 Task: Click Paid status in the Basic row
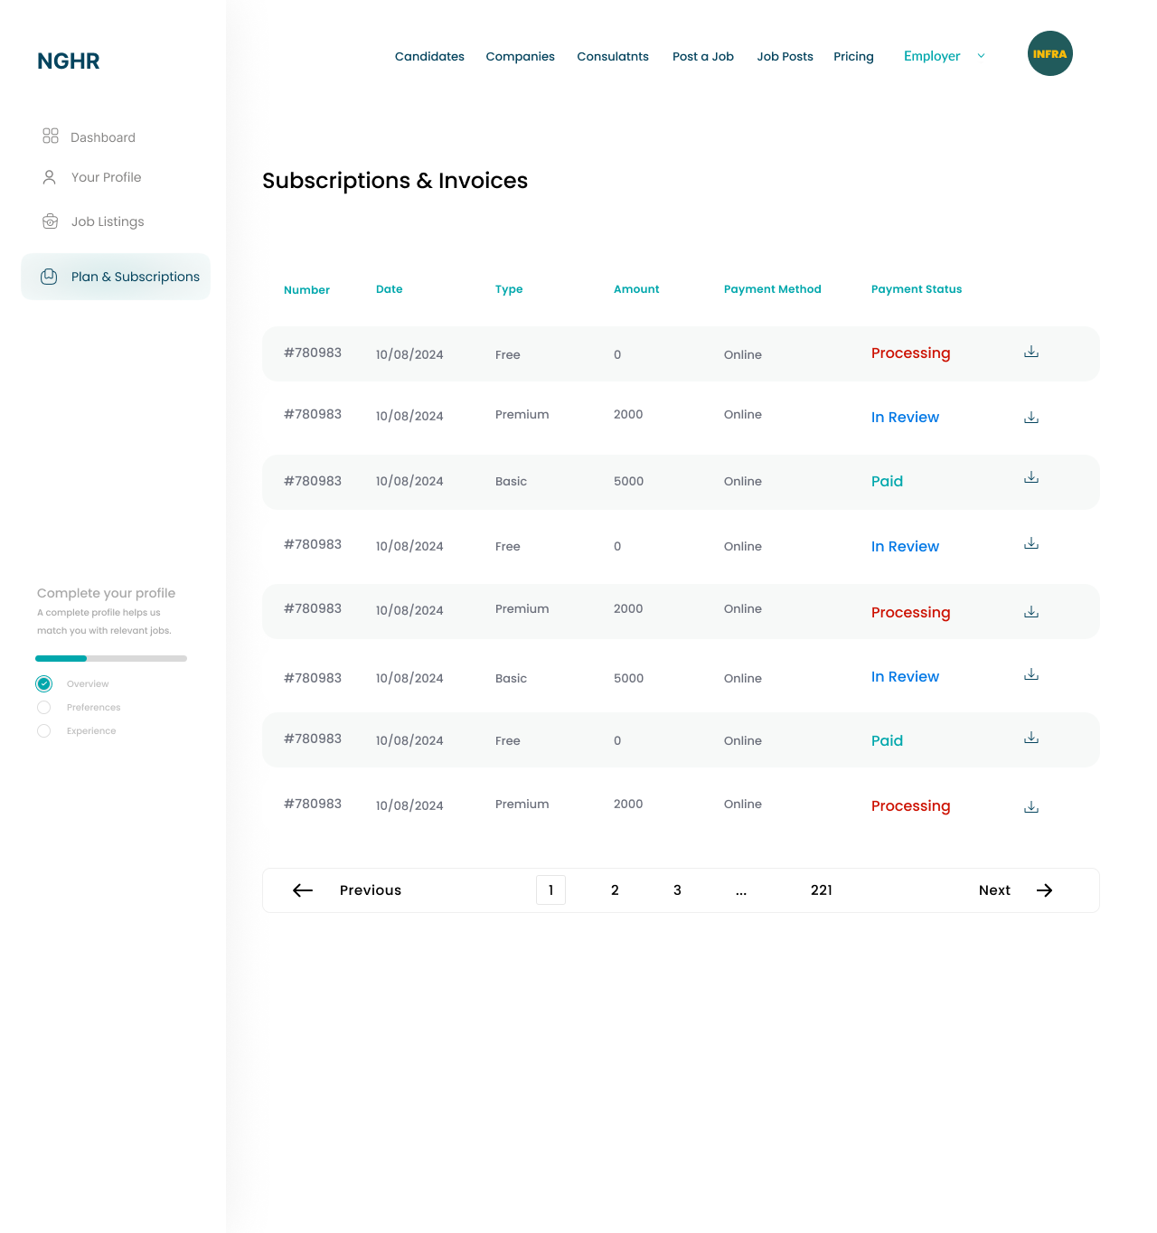(887, 481)
